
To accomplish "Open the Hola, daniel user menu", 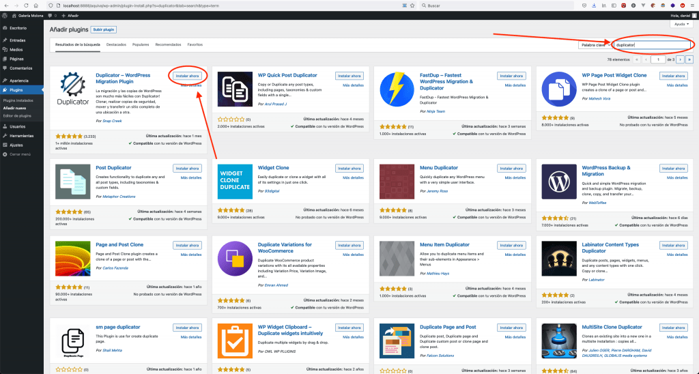I will point(683,15).
